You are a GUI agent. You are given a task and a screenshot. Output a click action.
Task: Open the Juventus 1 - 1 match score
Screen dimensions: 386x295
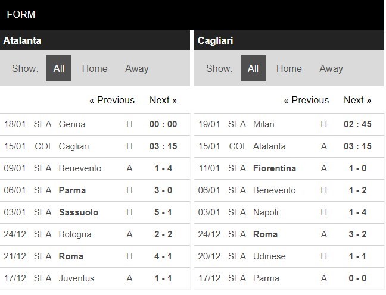163,278
